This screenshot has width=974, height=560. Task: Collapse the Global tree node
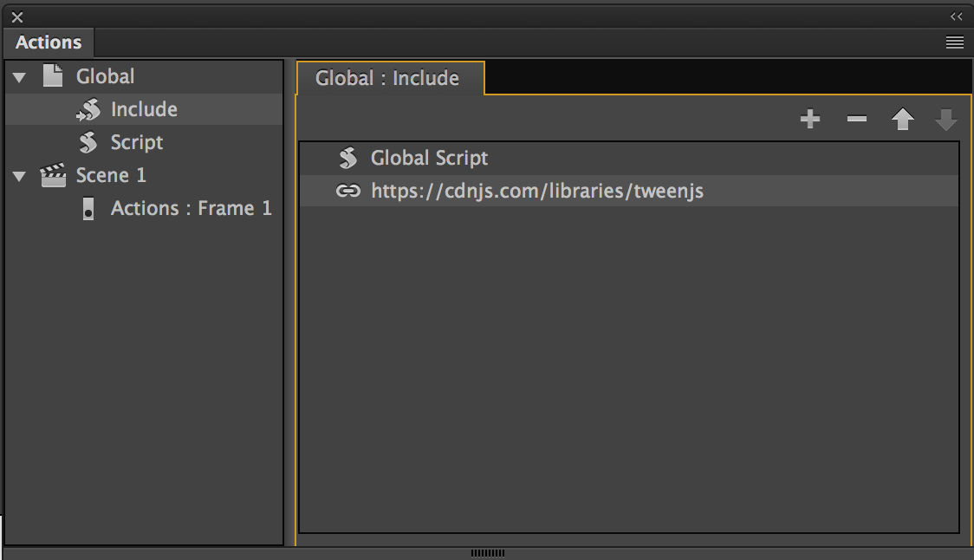tap(19, 78)
